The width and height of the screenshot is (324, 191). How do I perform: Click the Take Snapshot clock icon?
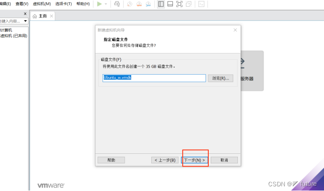[x=130, y=4]
